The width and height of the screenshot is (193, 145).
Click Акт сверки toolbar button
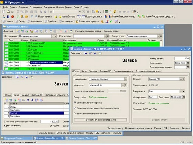click(x=66, y=22)
